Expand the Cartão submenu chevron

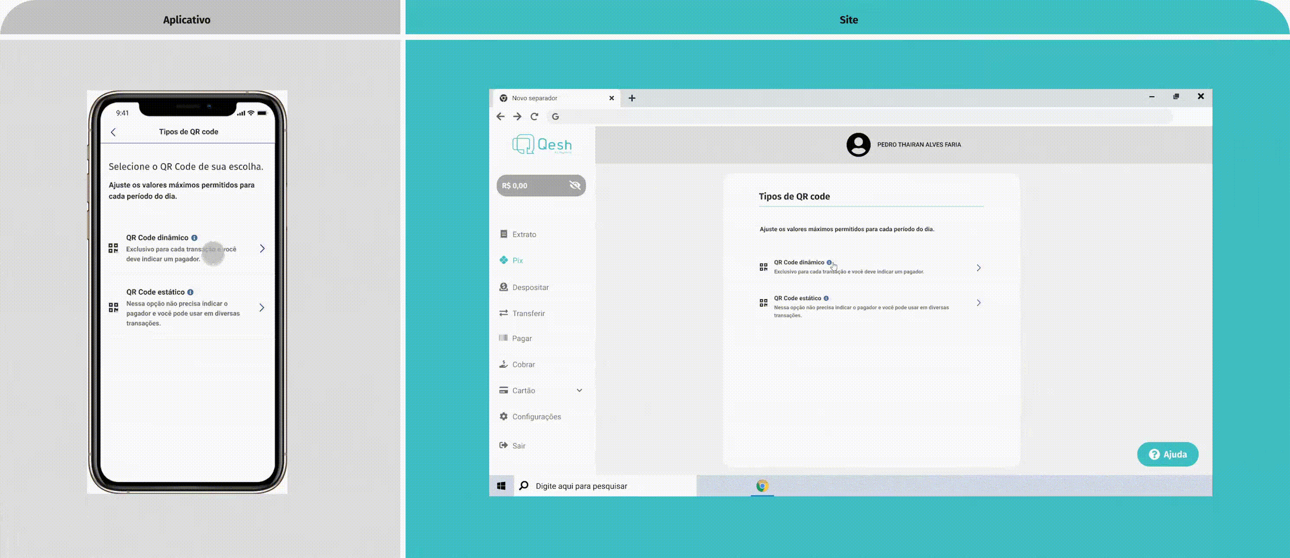tap(579, 390)
